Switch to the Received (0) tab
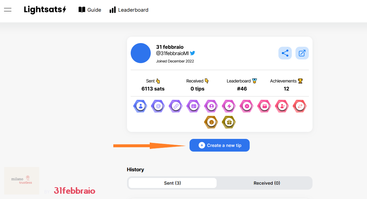This screenshot has width=367, height=199. [267, 183]
